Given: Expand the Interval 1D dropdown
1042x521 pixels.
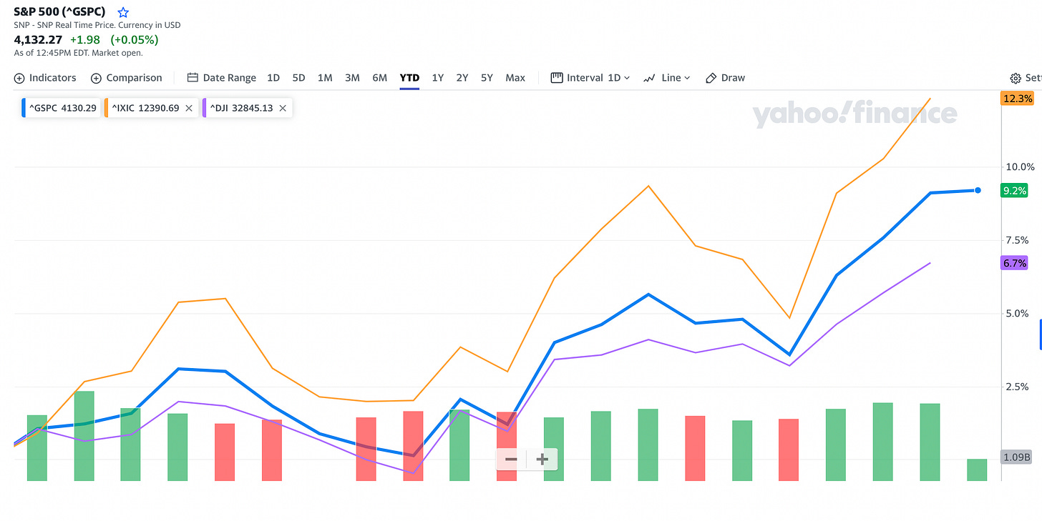Looking at the screenshot, I should [590, 78].
